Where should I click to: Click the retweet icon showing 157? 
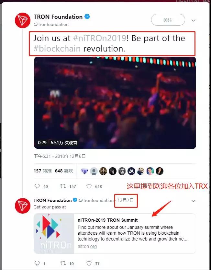tap(63, 186)
